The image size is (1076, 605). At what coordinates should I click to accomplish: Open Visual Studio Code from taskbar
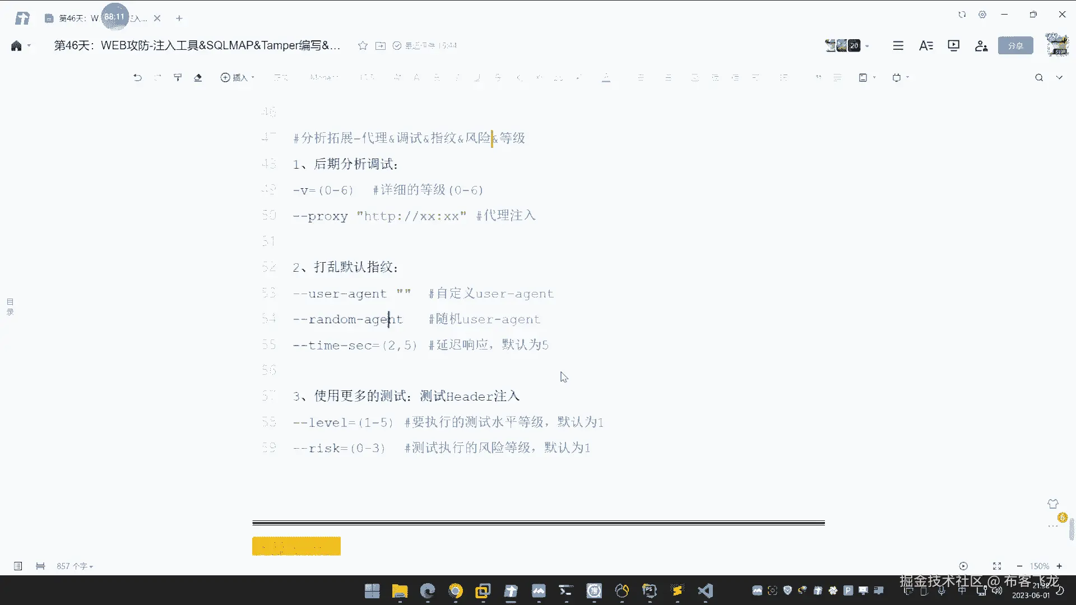[705, 590]
